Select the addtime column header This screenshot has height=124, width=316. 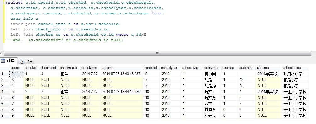121,68
